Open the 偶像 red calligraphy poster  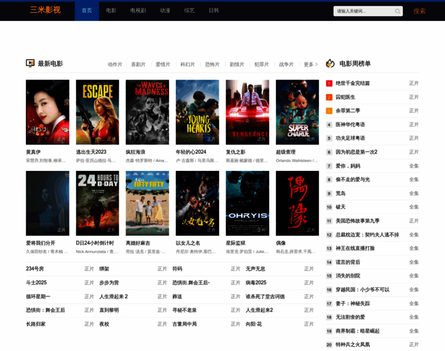point(297,203)
